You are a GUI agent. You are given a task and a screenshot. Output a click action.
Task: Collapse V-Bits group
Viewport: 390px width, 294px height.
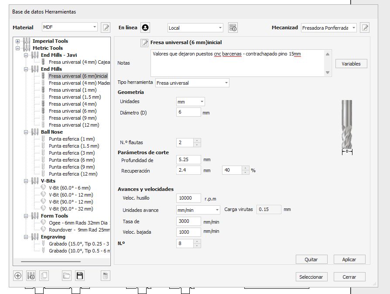26,181
